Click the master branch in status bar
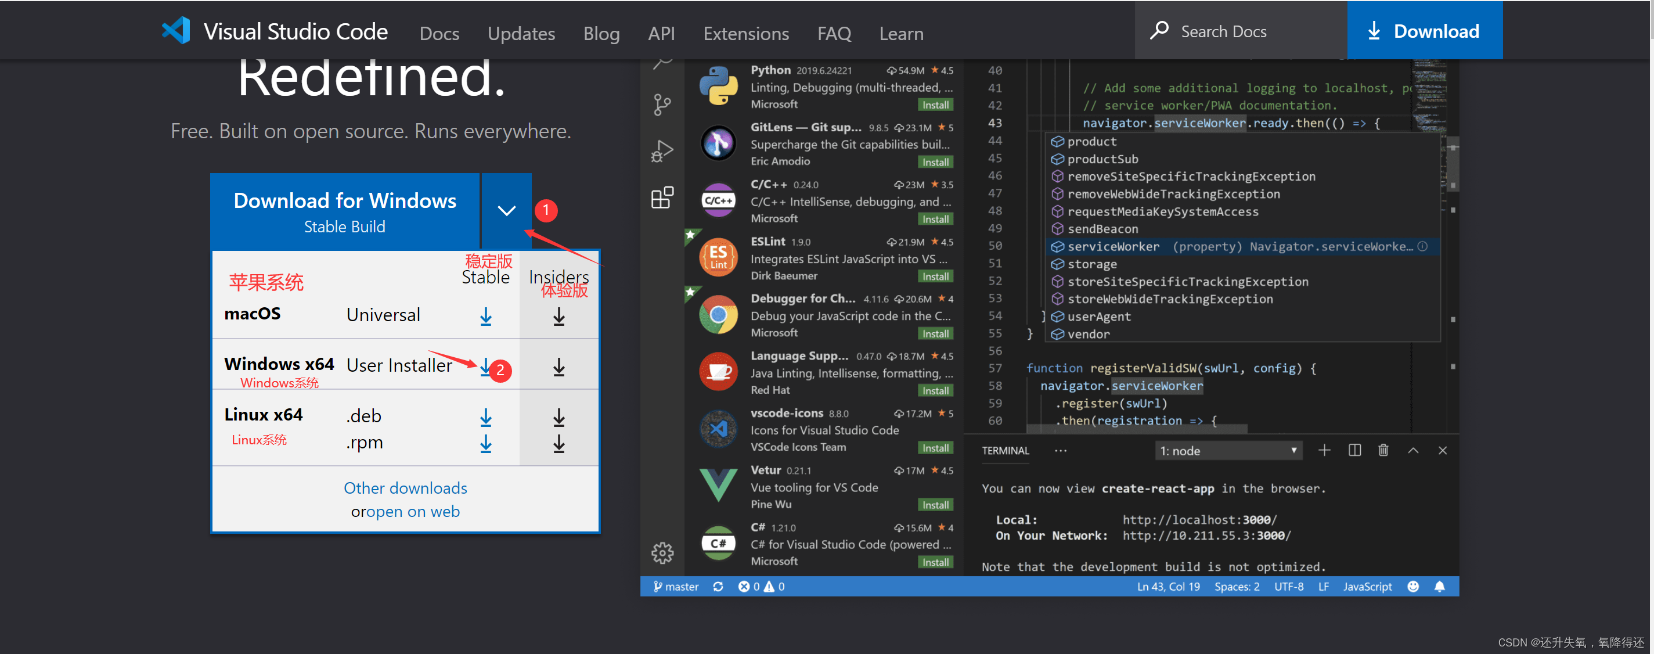Viewport: 1654px width, 654px height. (675, 587)
